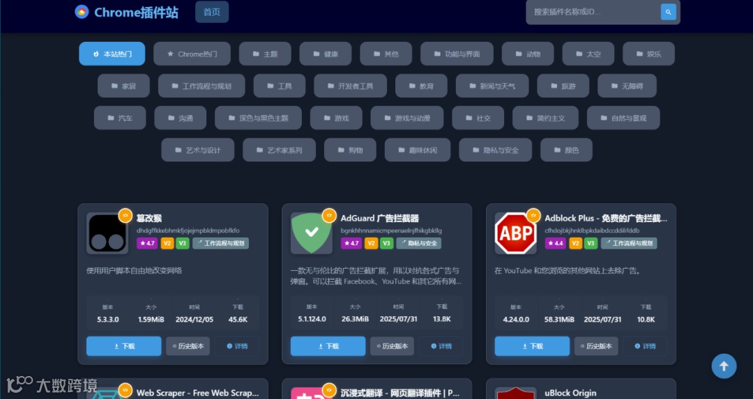Select the 动物 category

(528, 54)
